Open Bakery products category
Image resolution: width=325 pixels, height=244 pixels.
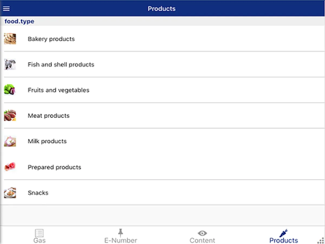click(51, 39)
